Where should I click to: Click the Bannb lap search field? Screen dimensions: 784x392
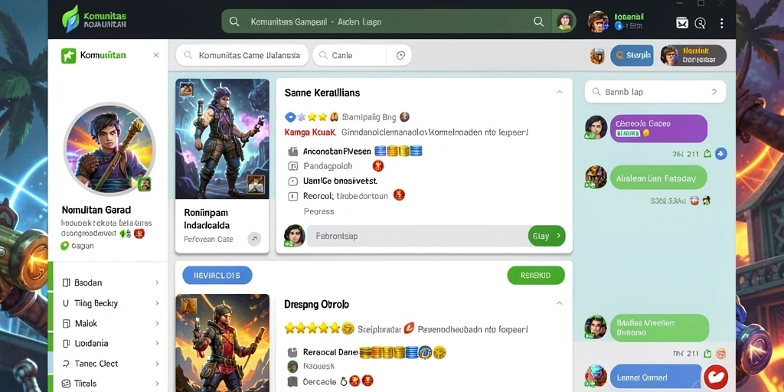click(655, 92)
